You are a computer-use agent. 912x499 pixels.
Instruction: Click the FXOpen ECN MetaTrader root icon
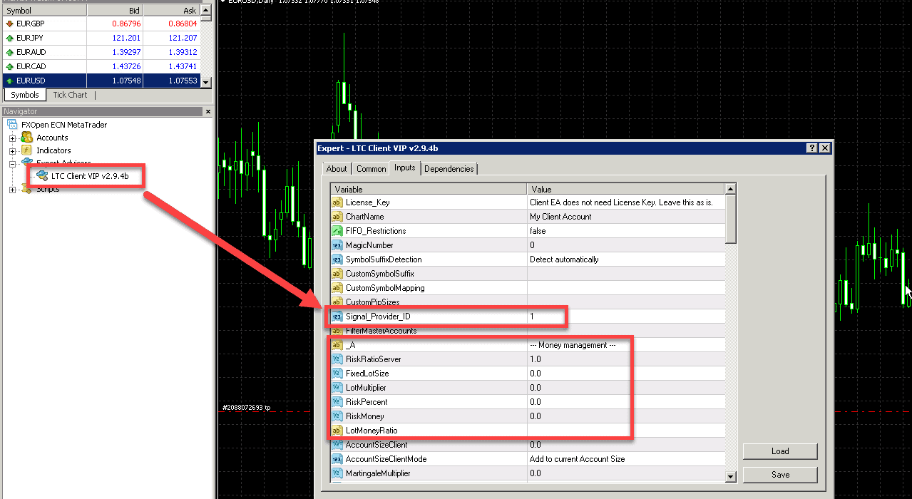(12, 125)
